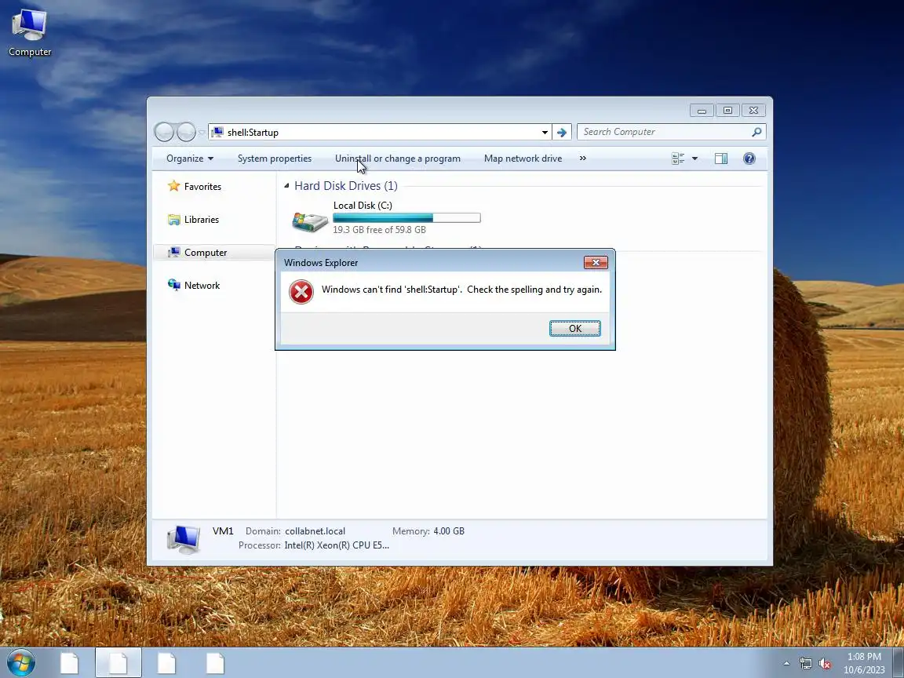Collapse the Hard Disk Drives group
Image resolution: width=904 pixels, height=678 pixels.
point(286,186)
